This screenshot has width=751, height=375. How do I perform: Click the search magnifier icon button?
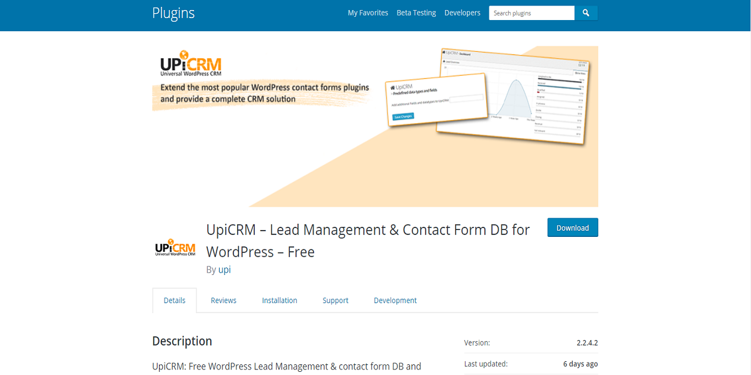(x=586, y=12)
